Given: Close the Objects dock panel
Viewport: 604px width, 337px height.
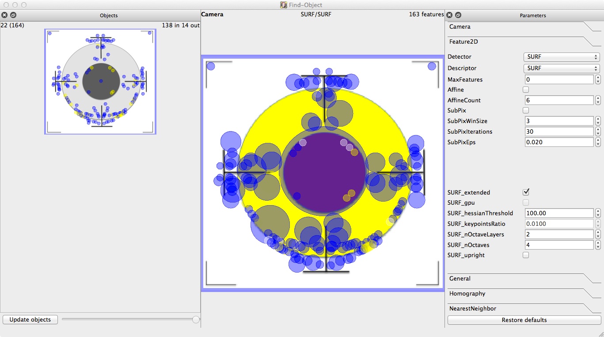Looking at the screenshot, I should coord(4,15).
